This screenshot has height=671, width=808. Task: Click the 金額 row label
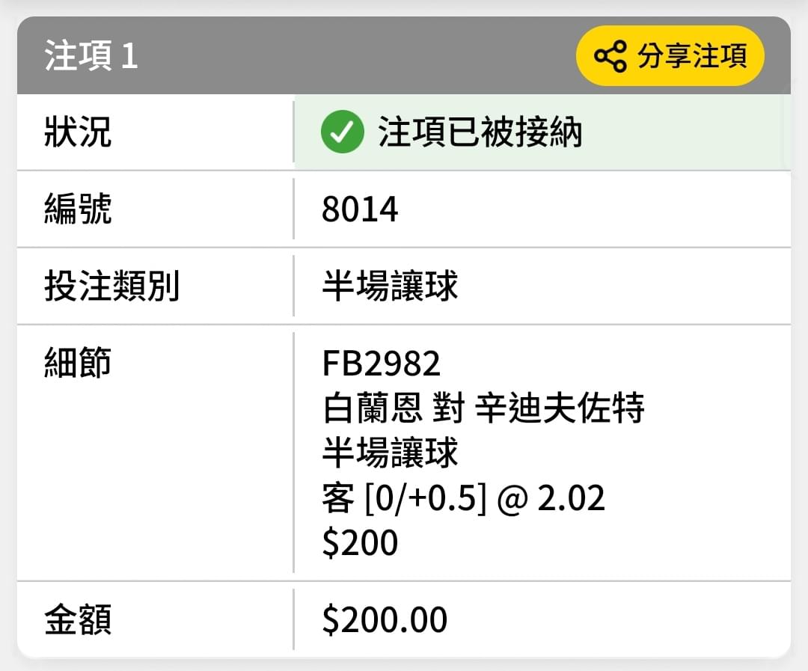point(78,619)
